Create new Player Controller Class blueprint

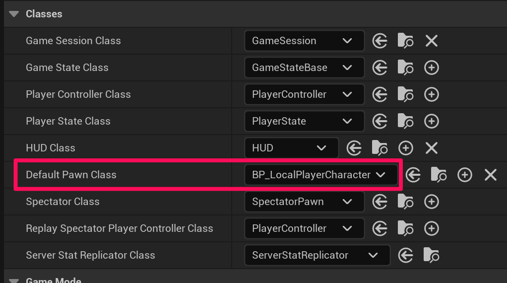[x=432, y=94]
